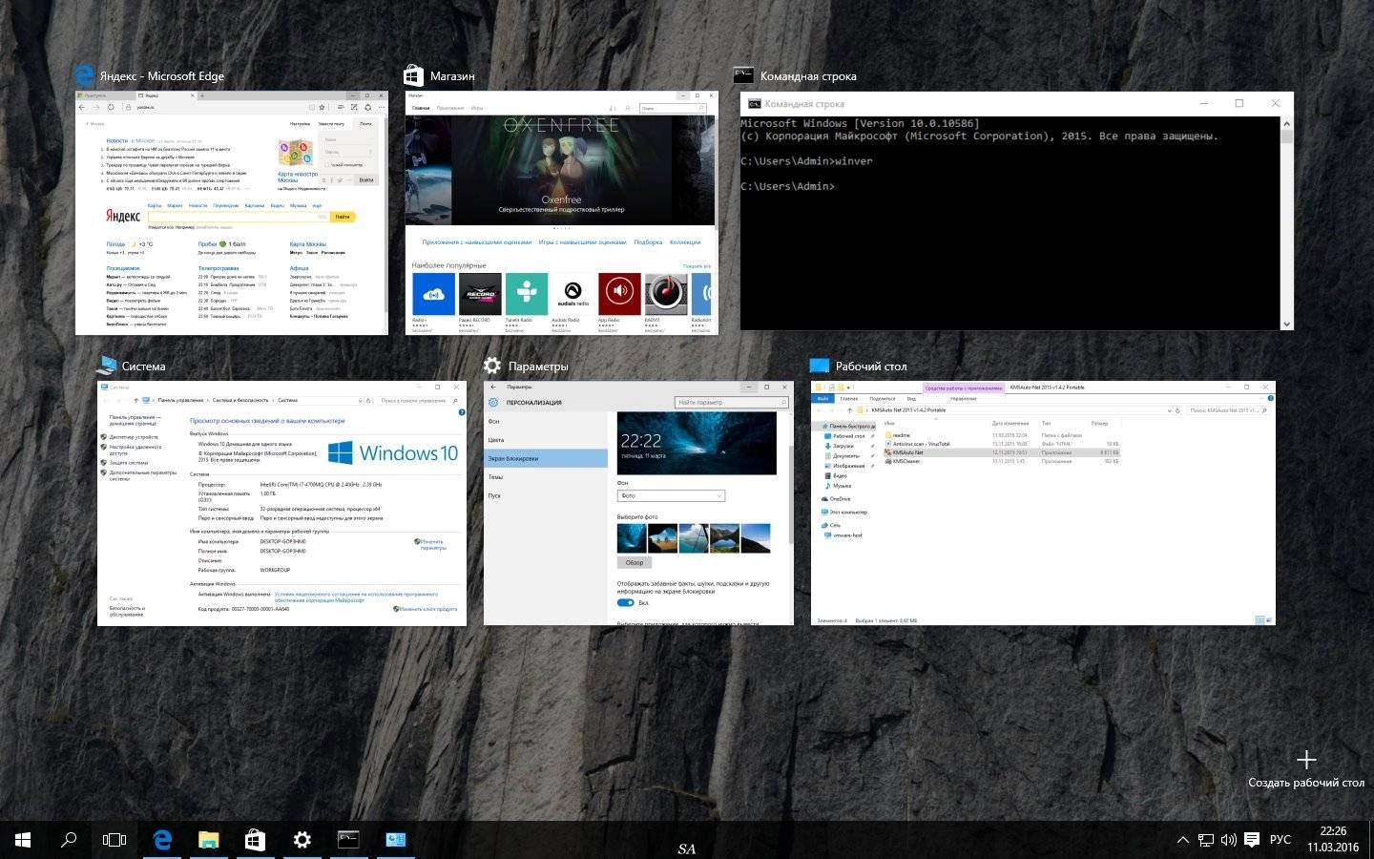Click the Коллекции link in the Store
The height and width of the screenshot is (859, 1374).
tap(685, 242)
